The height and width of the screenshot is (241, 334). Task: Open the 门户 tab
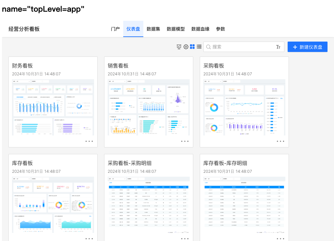point(115,29)
